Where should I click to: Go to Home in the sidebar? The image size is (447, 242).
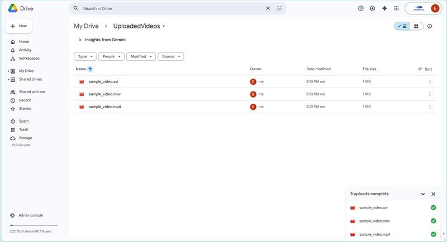tap(24, 41)
